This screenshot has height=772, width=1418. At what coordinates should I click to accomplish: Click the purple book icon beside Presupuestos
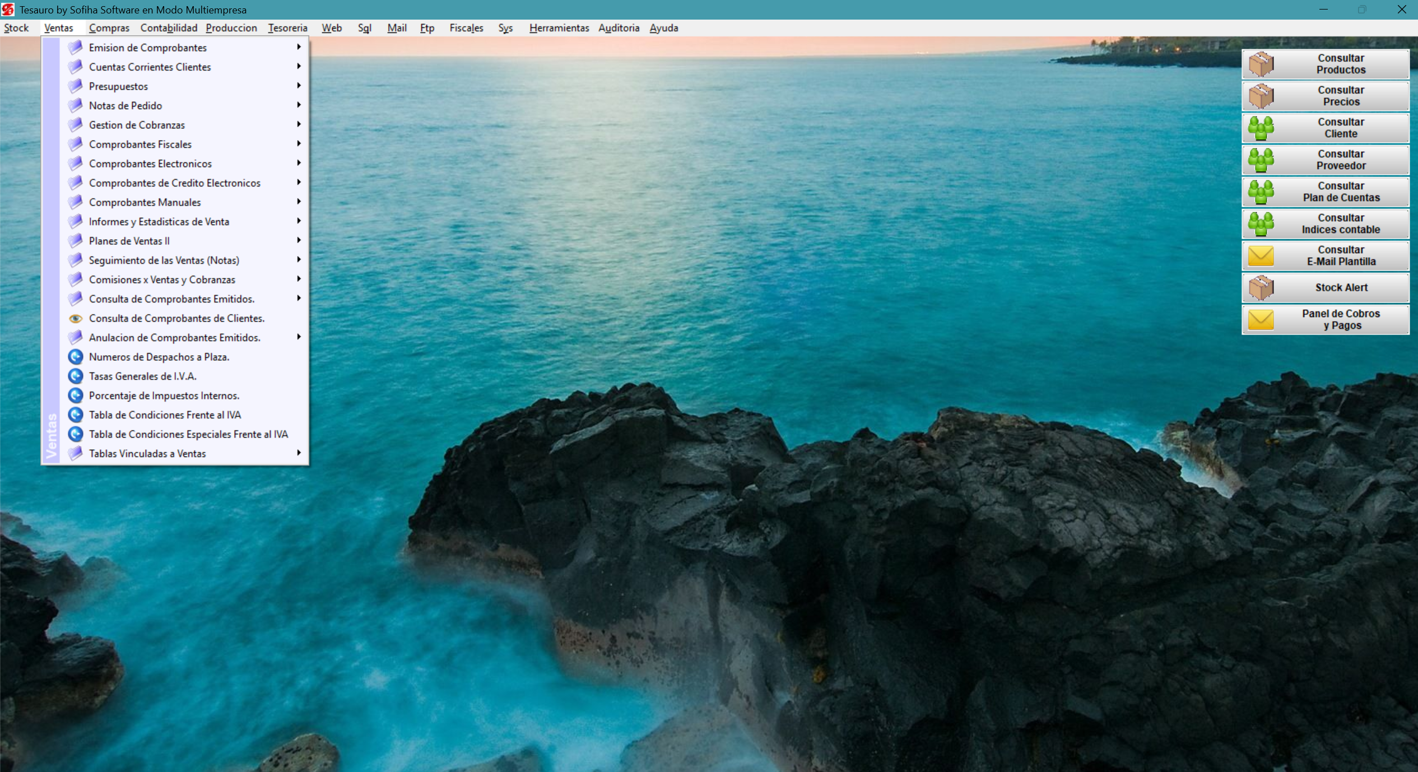pyautogui.click(x=76, y=86)
